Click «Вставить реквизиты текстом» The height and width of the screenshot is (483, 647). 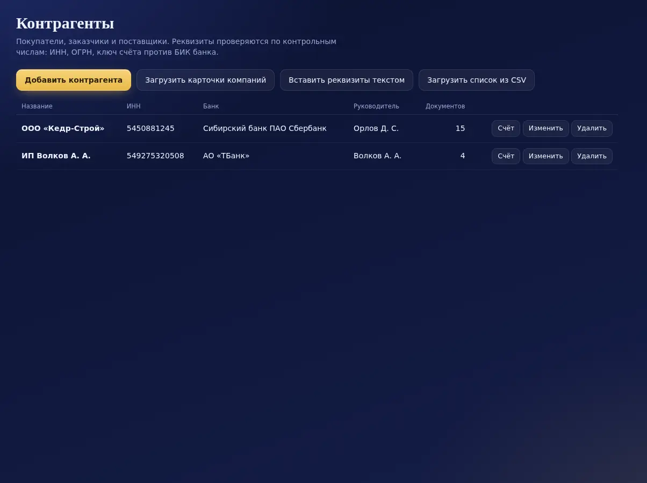click(x=347, y=80)
